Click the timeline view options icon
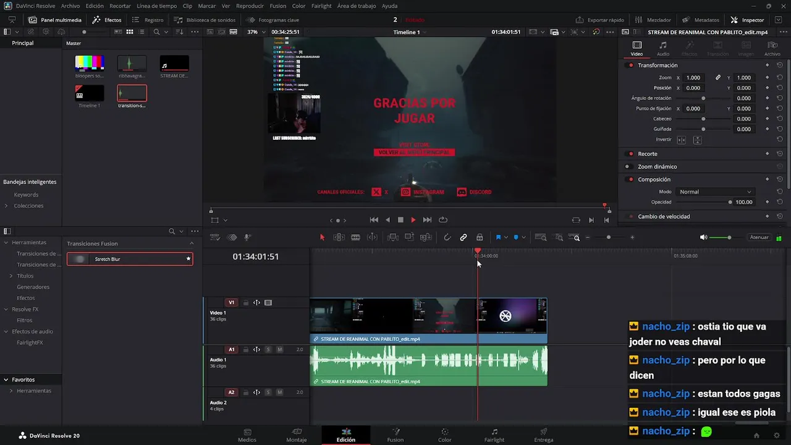The image size is (791, 445). [x=215, y=237]
